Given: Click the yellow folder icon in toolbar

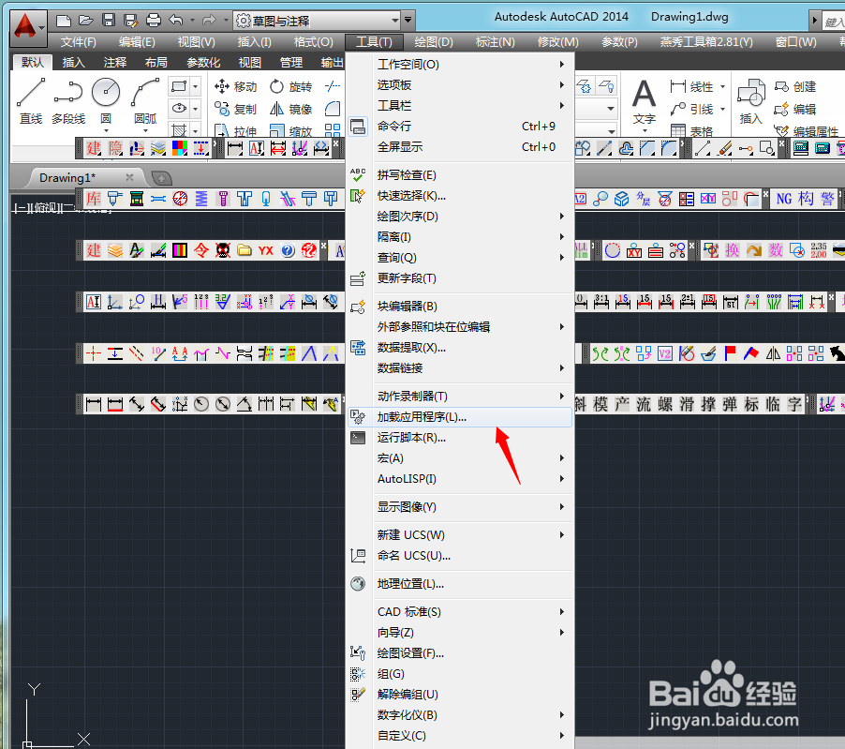Looking at the screenshot, I should [x=245, y=250].
